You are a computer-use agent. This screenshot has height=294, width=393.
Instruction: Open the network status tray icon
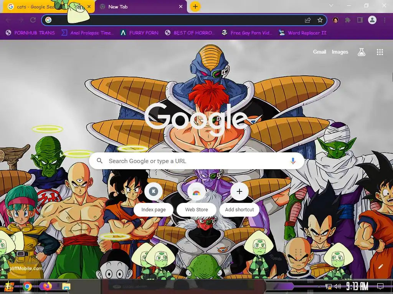329,286
